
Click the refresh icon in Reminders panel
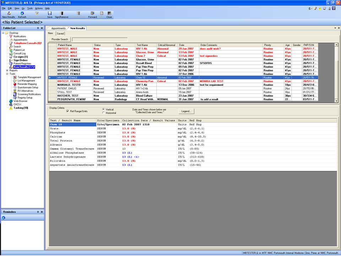coord(4,218)
